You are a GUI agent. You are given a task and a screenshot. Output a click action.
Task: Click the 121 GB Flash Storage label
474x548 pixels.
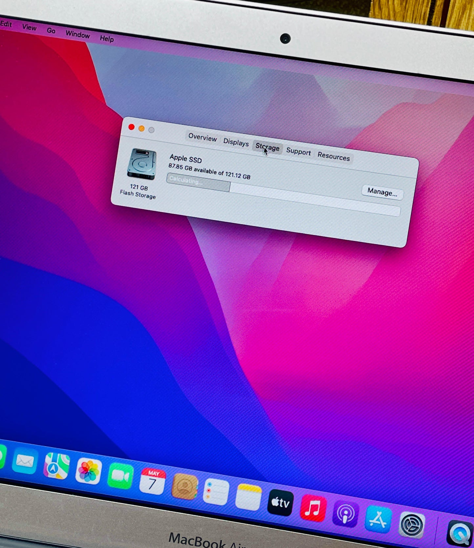coord(138,192)
